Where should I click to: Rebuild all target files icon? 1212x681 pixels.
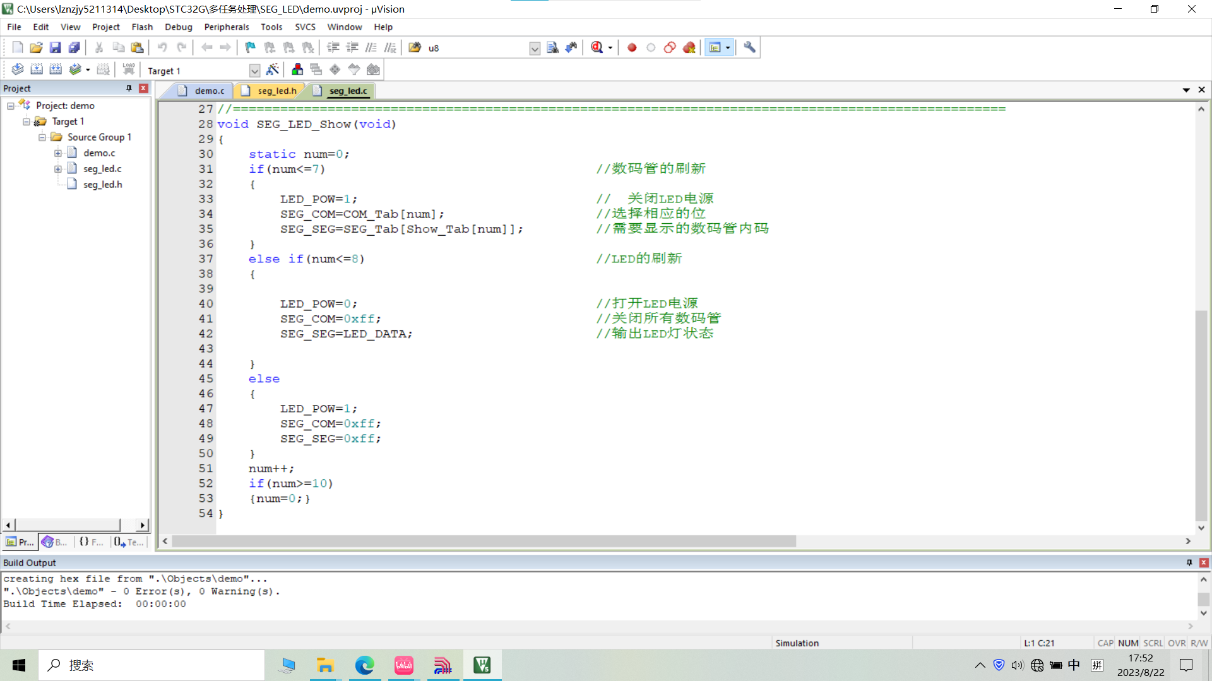click(56, 69)
